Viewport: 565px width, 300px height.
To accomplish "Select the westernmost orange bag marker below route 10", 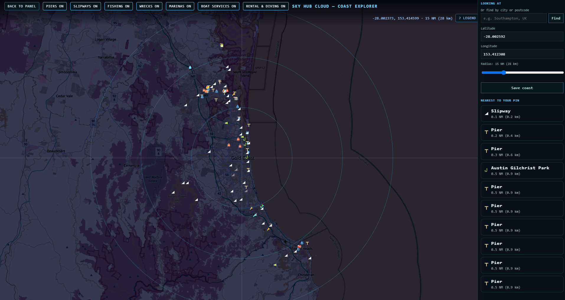I will [x=229, y=145].
